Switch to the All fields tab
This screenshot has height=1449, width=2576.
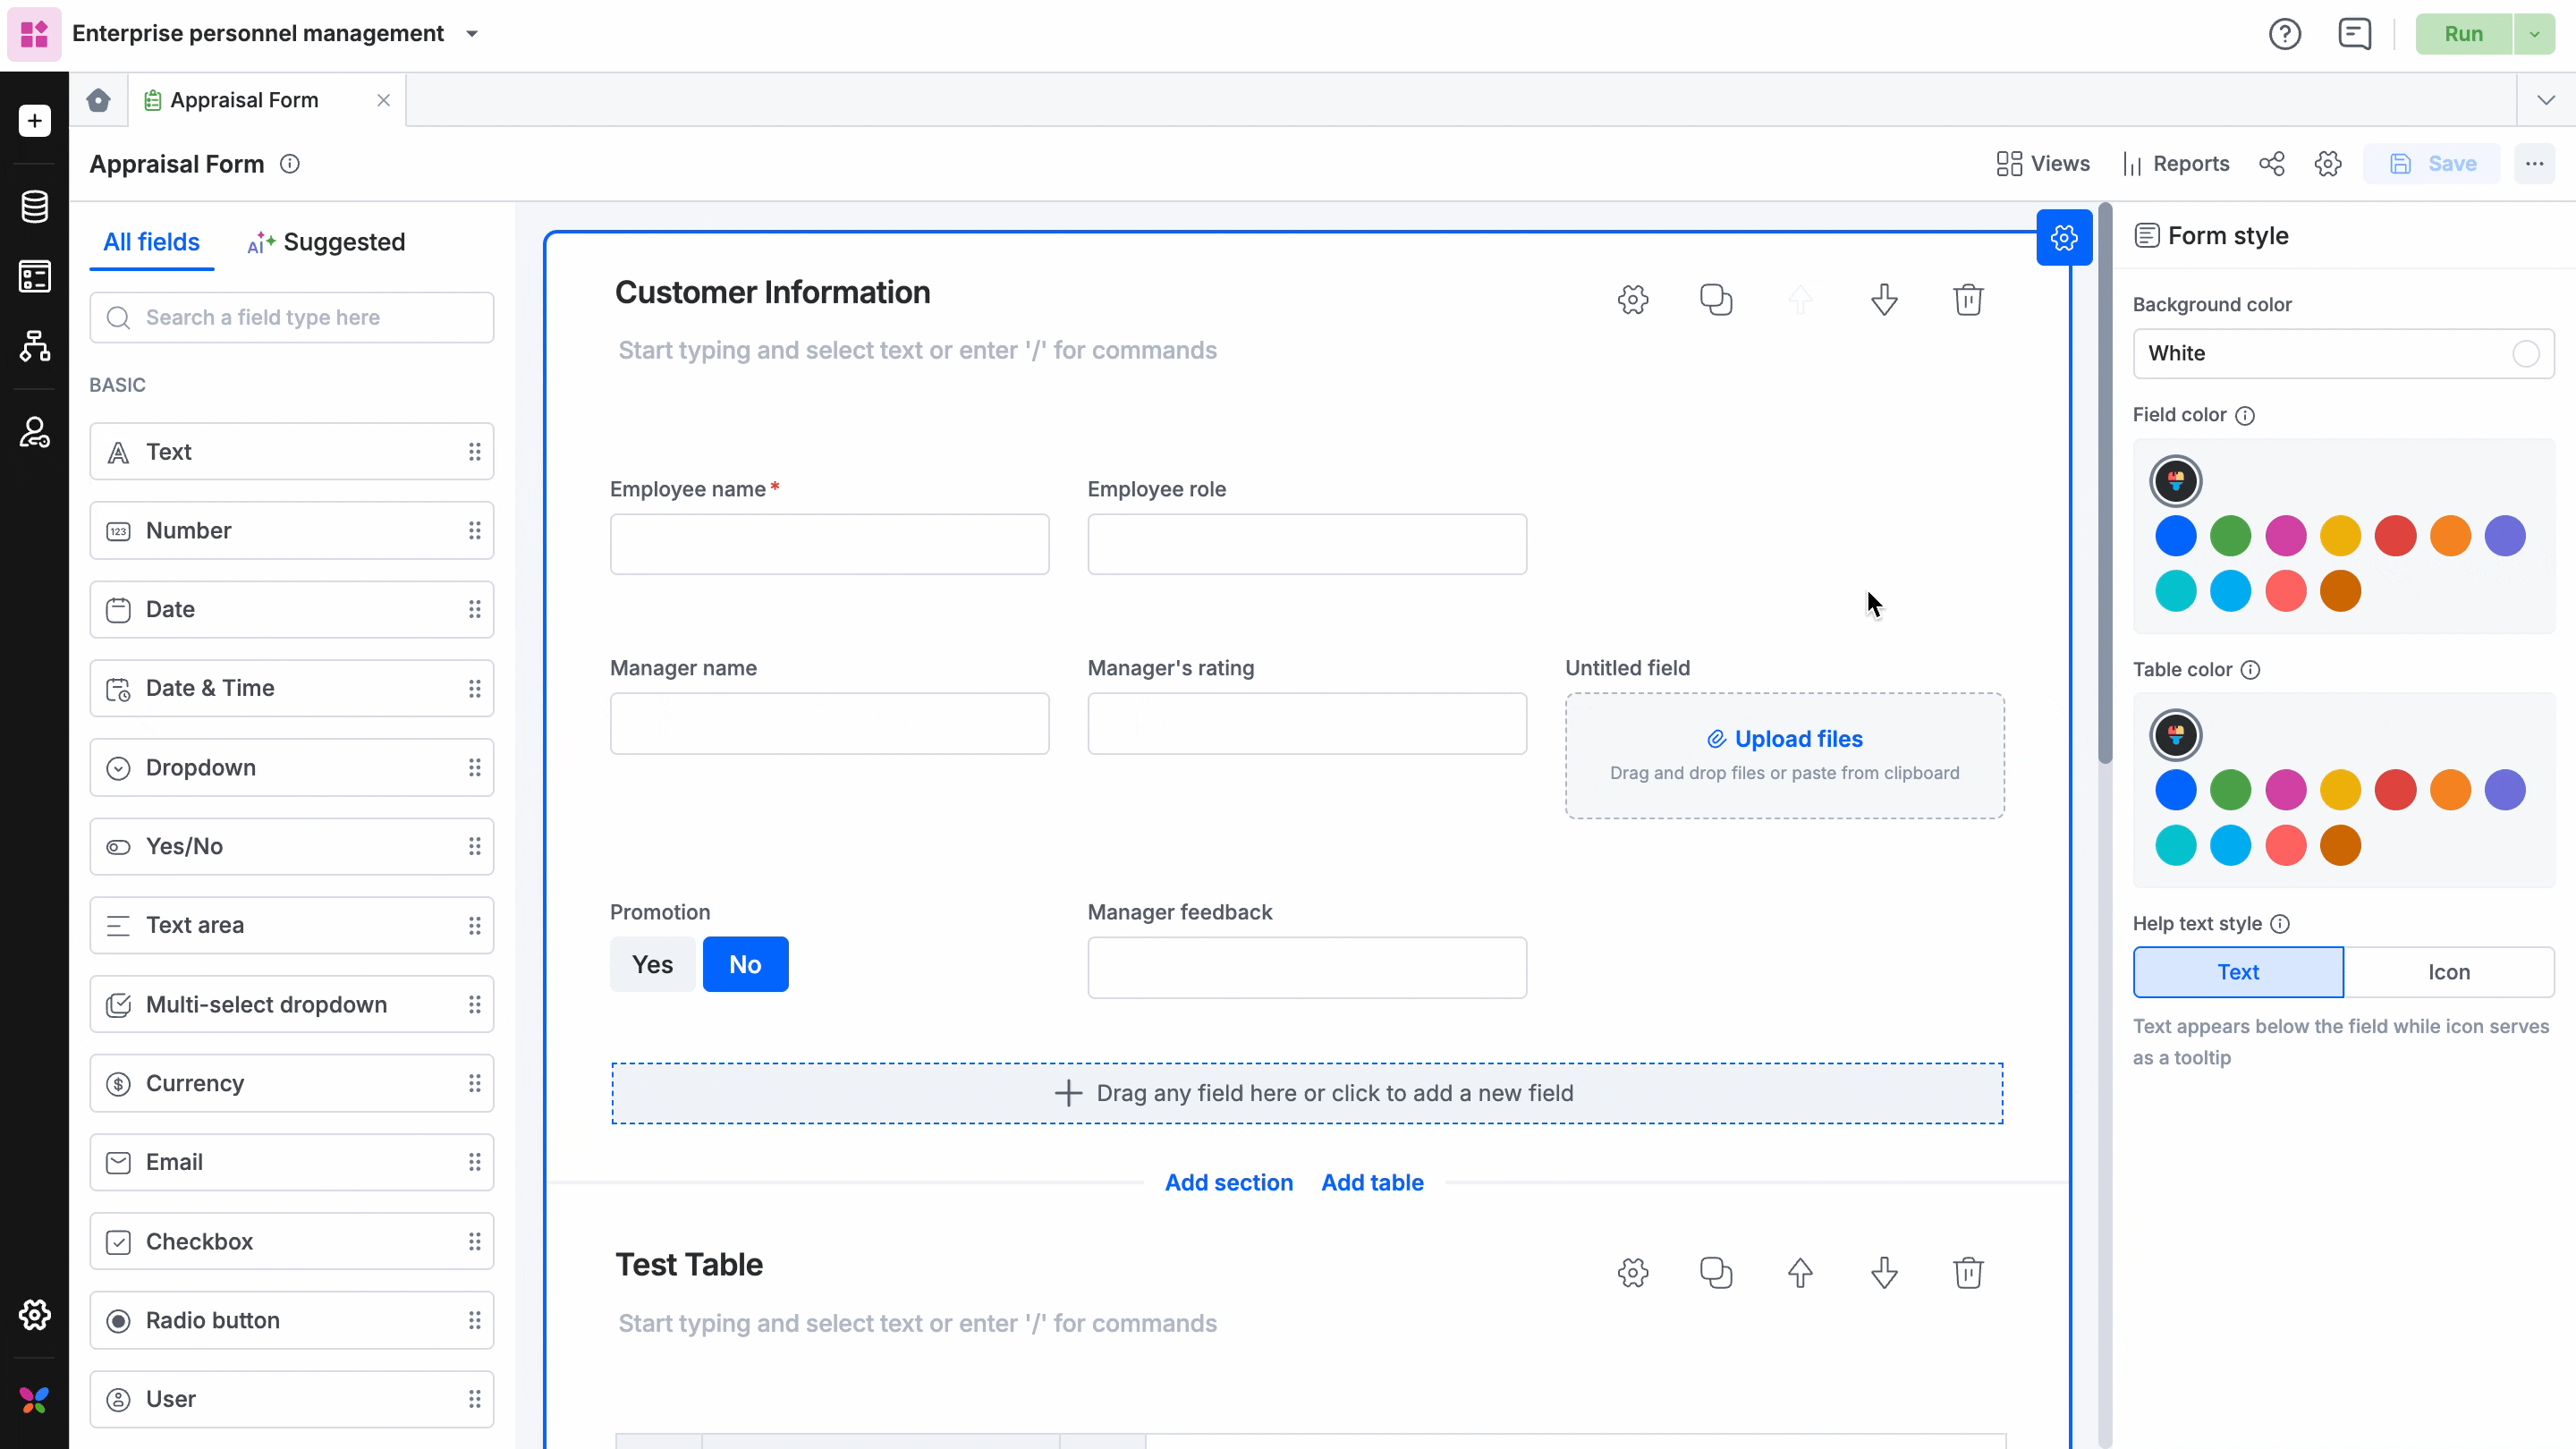coord(151,242)
